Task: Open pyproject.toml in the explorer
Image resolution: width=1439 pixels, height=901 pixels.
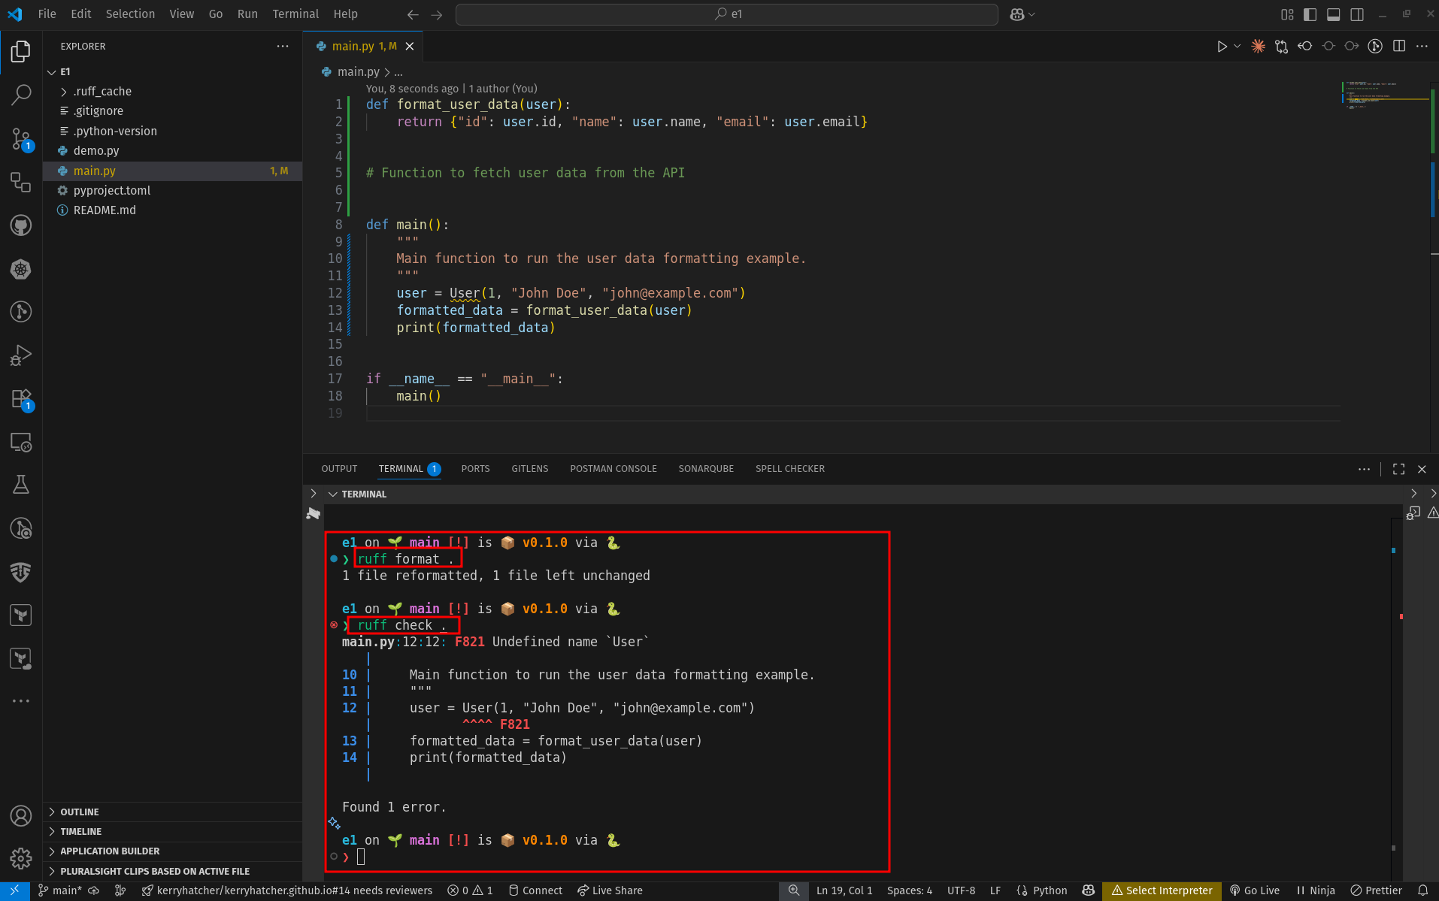Action: click(x=112, y=191)
